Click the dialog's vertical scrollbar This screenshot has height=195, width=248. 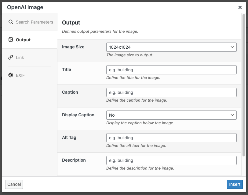244,85
